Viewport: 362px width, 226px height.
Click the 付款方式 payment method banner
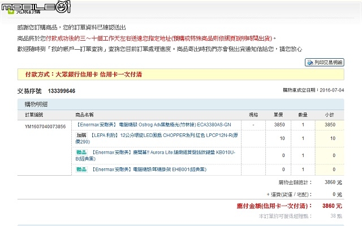(180, 74)
